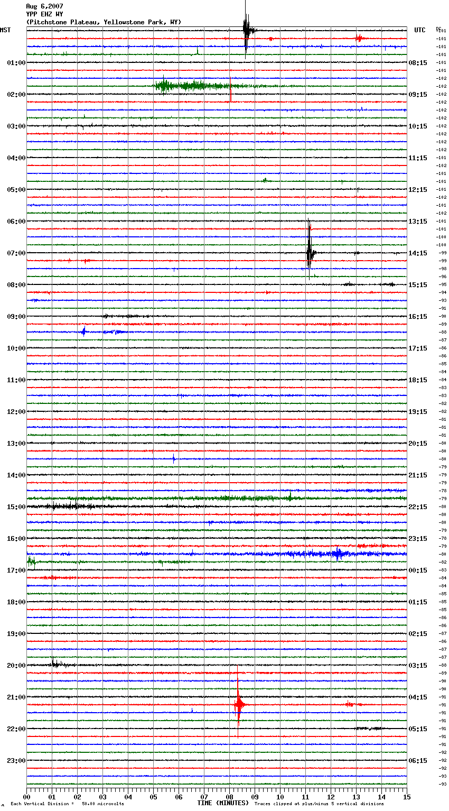This screenshot has width=449, height=811.
Task: Select the MST row label "20:00"
Action: click(x=16, y=666)
